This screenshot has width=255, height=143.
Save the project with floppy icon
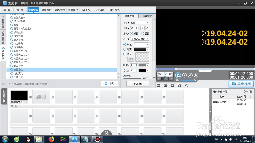(x=172, y=85)
